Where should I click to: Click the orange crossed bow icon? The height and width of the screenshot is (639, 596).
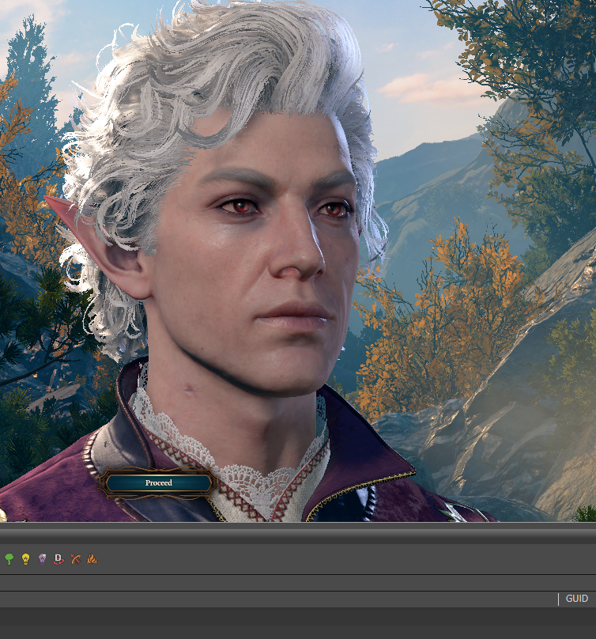coord(76,559)
